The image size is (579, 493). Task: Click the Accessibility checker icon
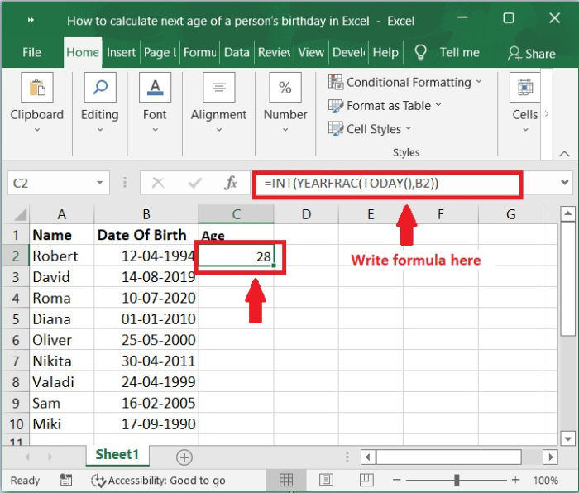98,481
